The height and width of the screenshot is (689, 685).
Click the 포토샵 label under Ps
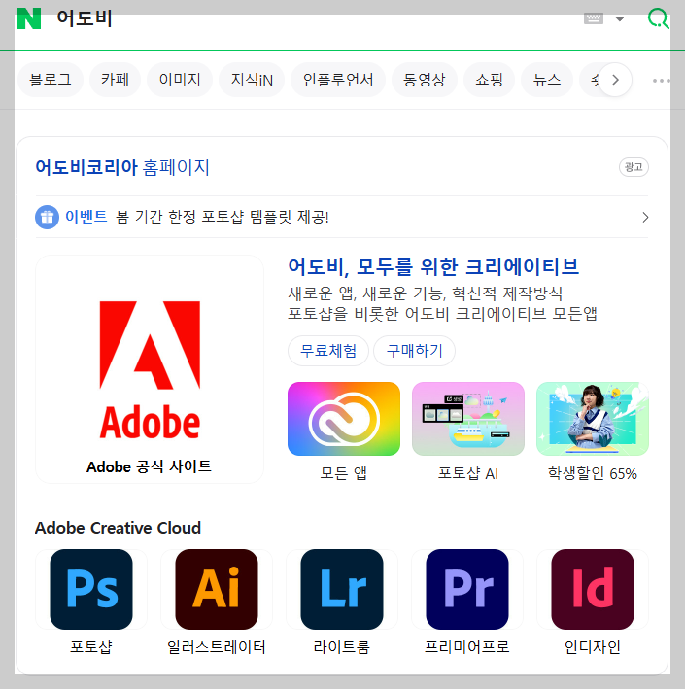click(x=91, y=647)
